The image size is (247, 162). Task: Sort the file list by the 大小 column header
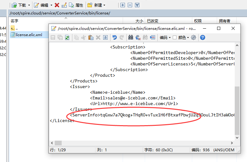click(134, 21)
